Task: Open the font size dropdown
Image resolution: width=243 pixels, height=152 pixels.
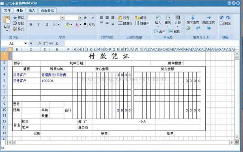Action: click(80, 17)
